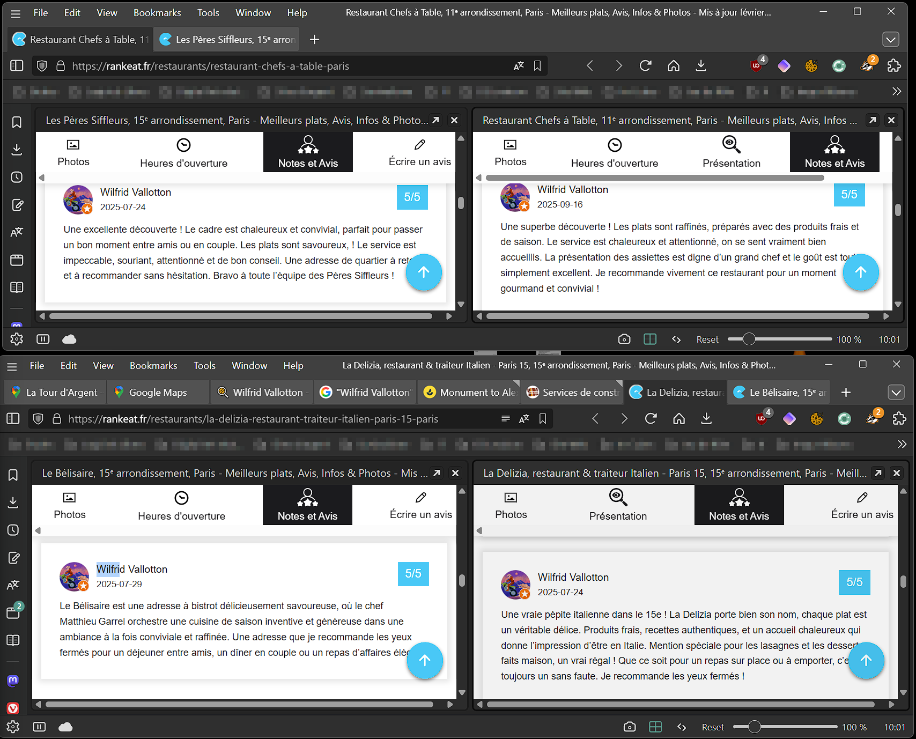Open the Bookmarks menu in the top window
The width and height of the screenshot is (916, 739).
click(157, 13)
